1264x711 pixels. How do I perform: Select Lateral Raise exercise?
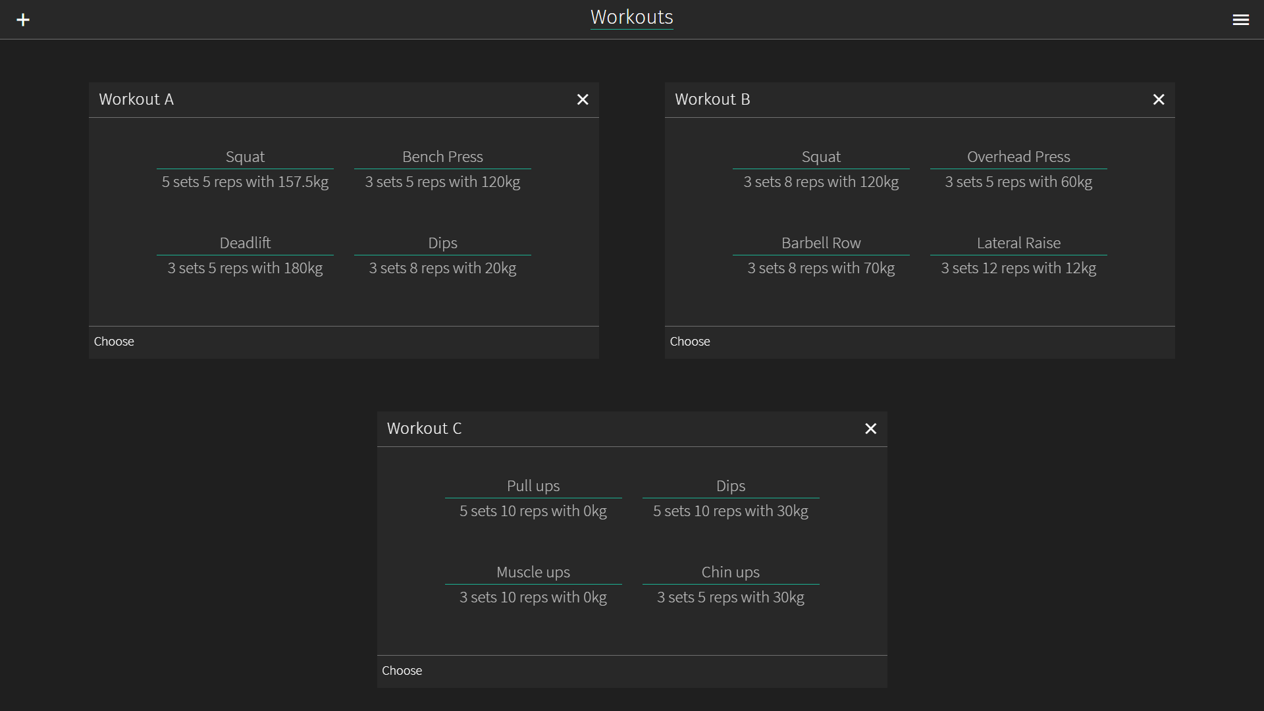click(x=1018, y=243)
